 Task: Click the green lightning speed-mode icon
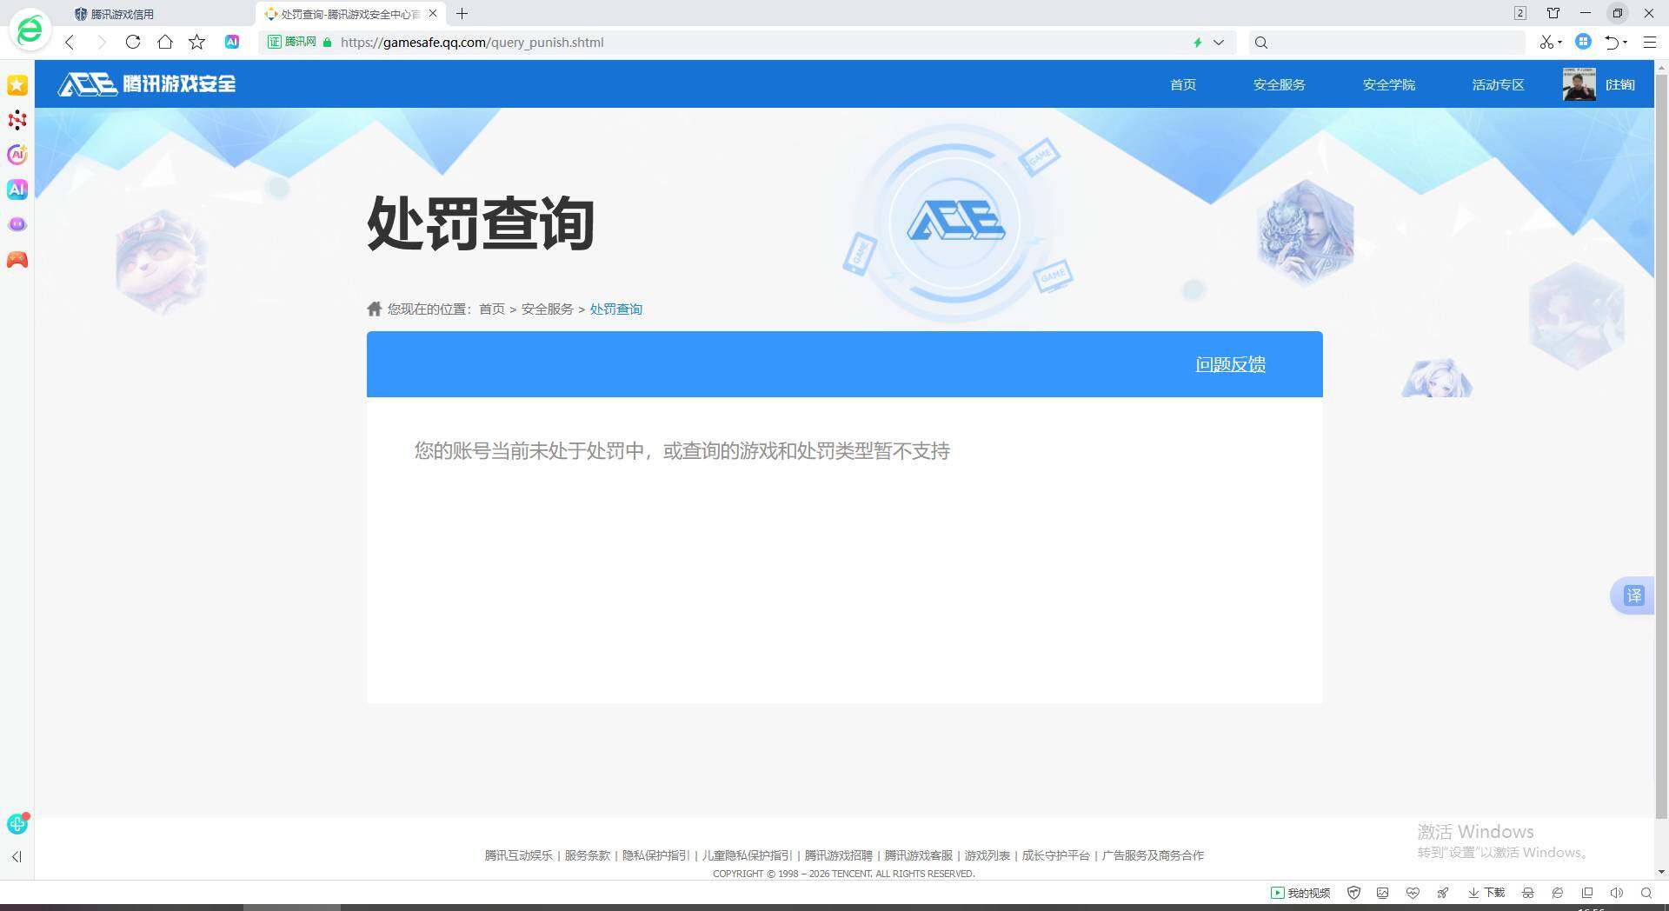1198,42
